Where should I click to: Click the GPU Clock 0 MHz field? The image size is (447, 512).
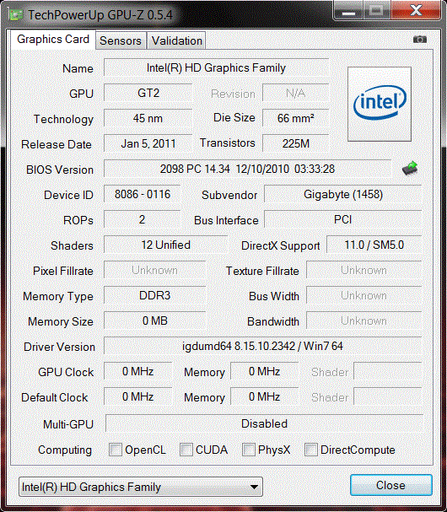(137, 371)
